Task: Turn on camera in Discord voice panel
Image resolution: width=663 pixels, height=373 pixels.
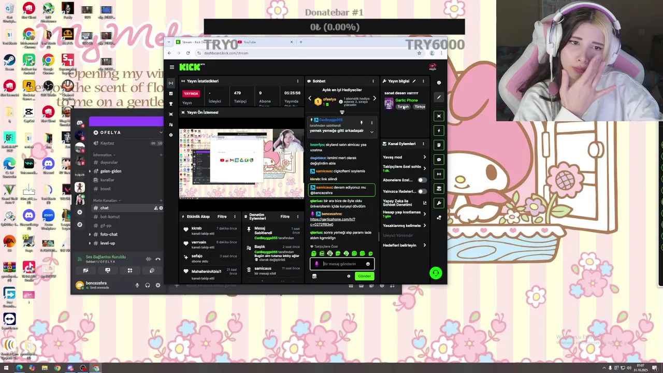Action: pyautogui.click(x=85, y=270)
